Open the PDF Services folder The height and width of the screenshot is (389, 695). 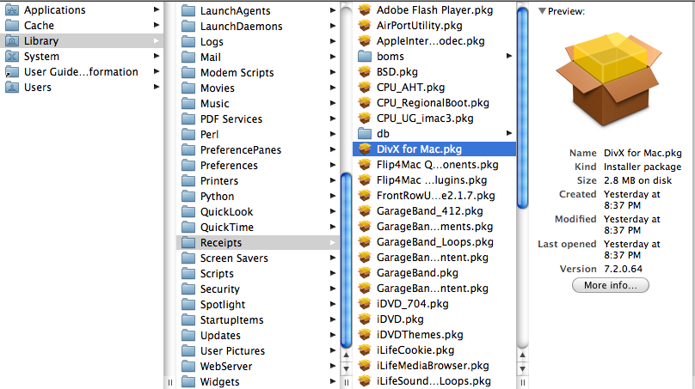(258, 119)
